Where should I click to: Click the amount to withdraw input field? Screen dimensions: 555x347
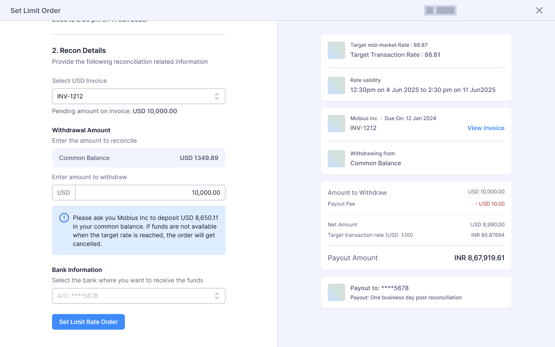[150, 193]
